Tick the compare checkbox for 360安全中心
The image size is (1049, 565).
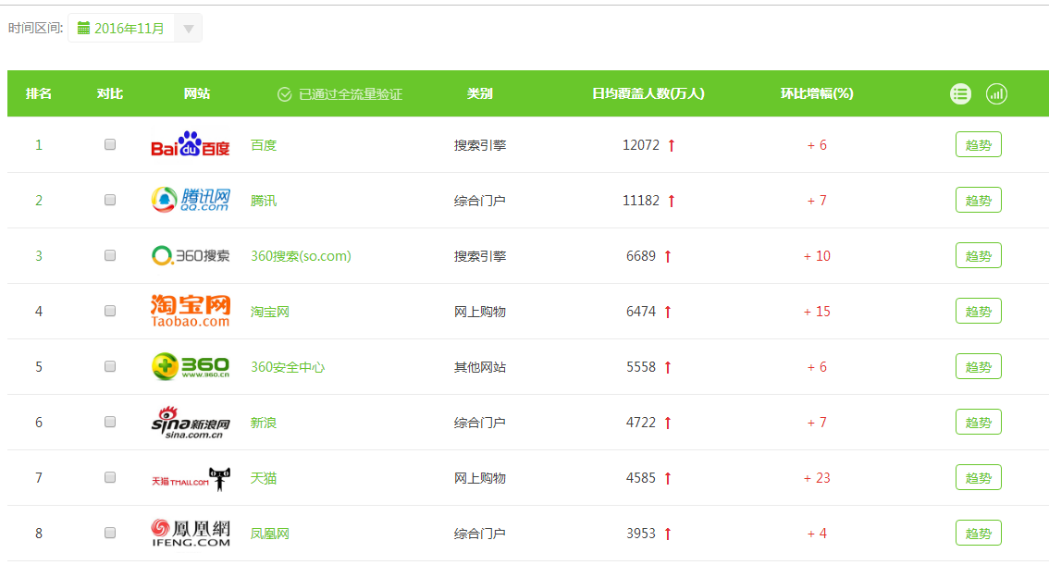pos(110,366)
